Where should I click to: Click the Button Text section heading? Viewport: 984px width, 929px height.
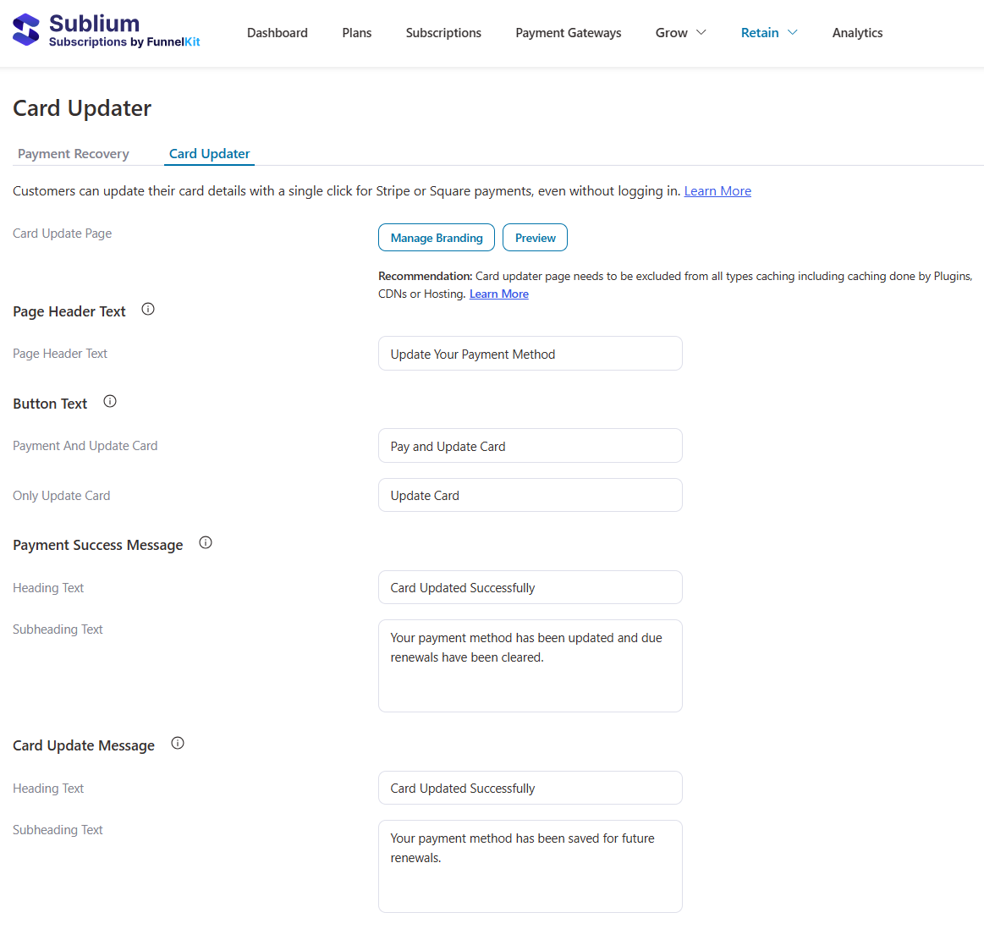pos(50,404)
